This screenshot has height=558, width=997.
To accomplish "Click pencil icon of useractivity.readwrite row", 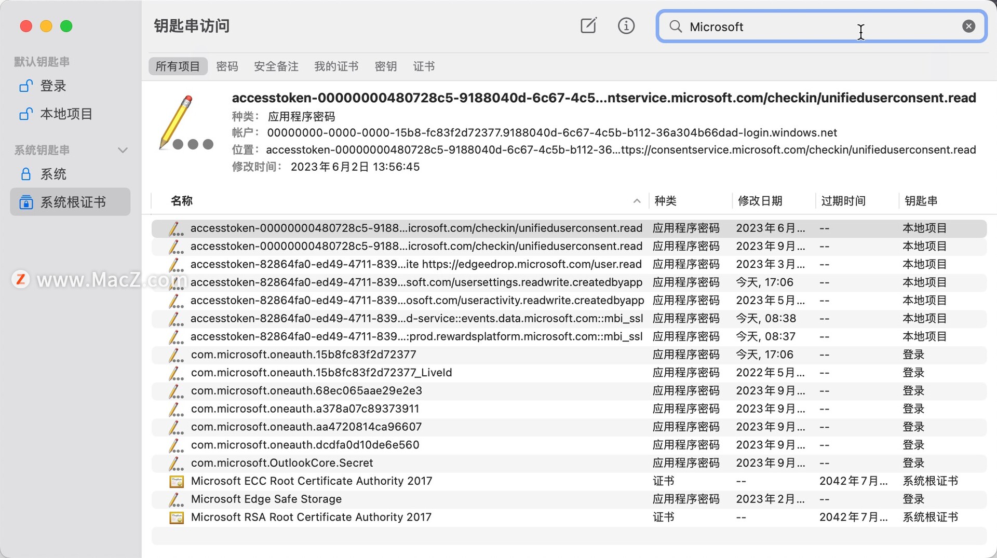I will [176, 301].
